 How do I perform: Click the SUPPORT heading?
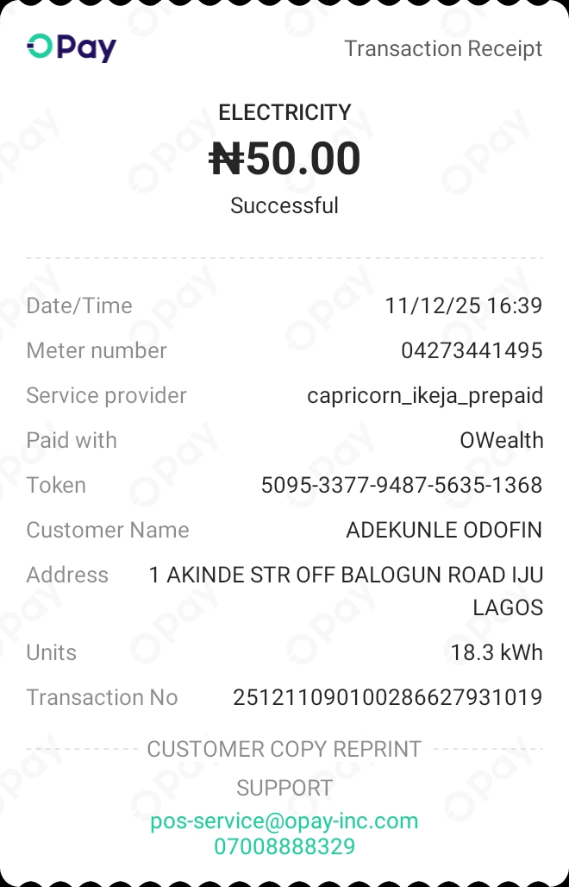[x=284, y=788]
